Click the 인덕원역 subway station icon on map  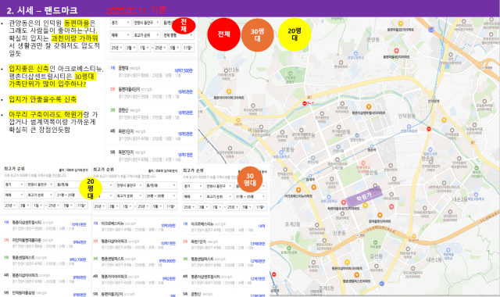pos(434,97)
